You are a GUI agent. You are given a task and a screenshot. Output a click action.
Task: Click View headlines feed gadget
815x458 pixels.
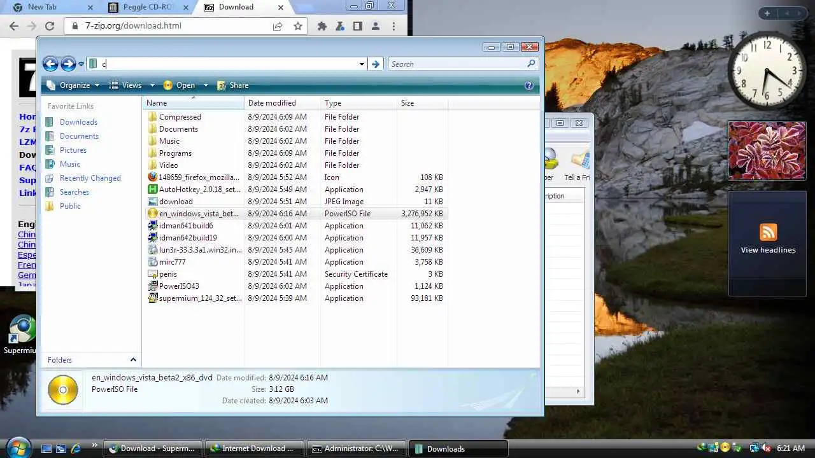[x=767, y=244]
